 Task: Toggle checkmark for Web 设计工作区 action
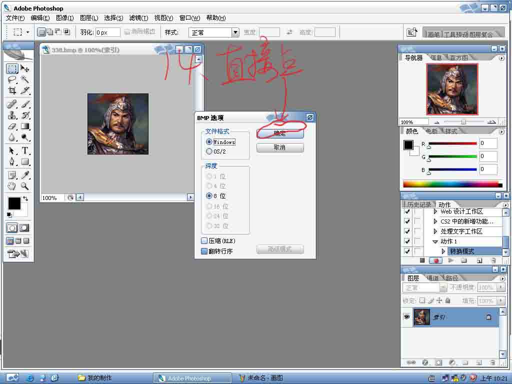click(407, 211)
